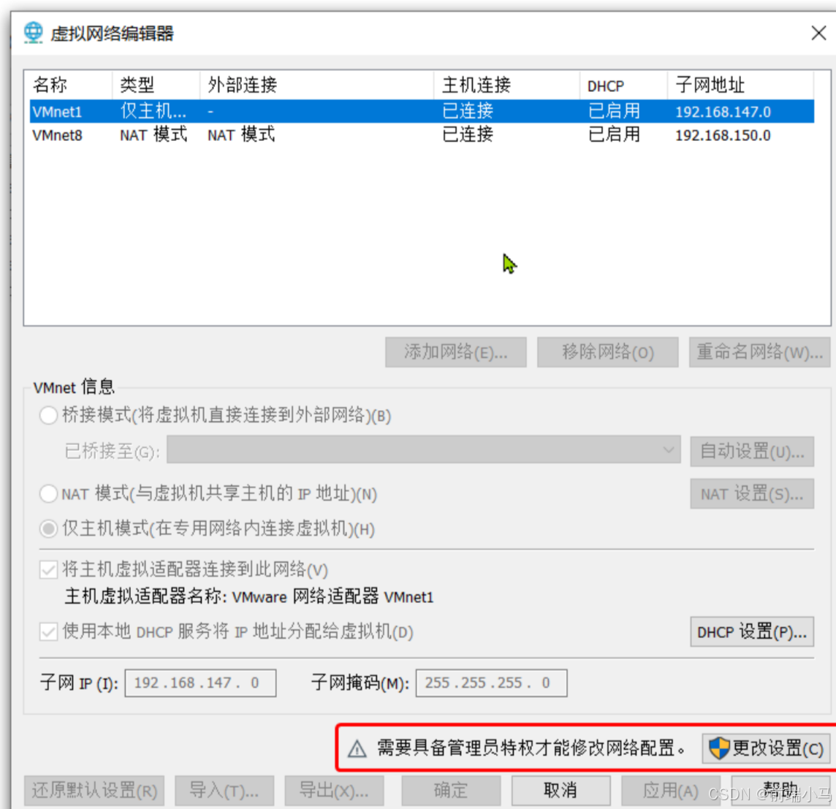Screen dimensions: 836x809
Task: Click the 帮助 button
Action: point(780,790)
